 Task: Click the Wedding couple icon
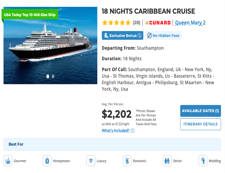(x=203, y=161)
